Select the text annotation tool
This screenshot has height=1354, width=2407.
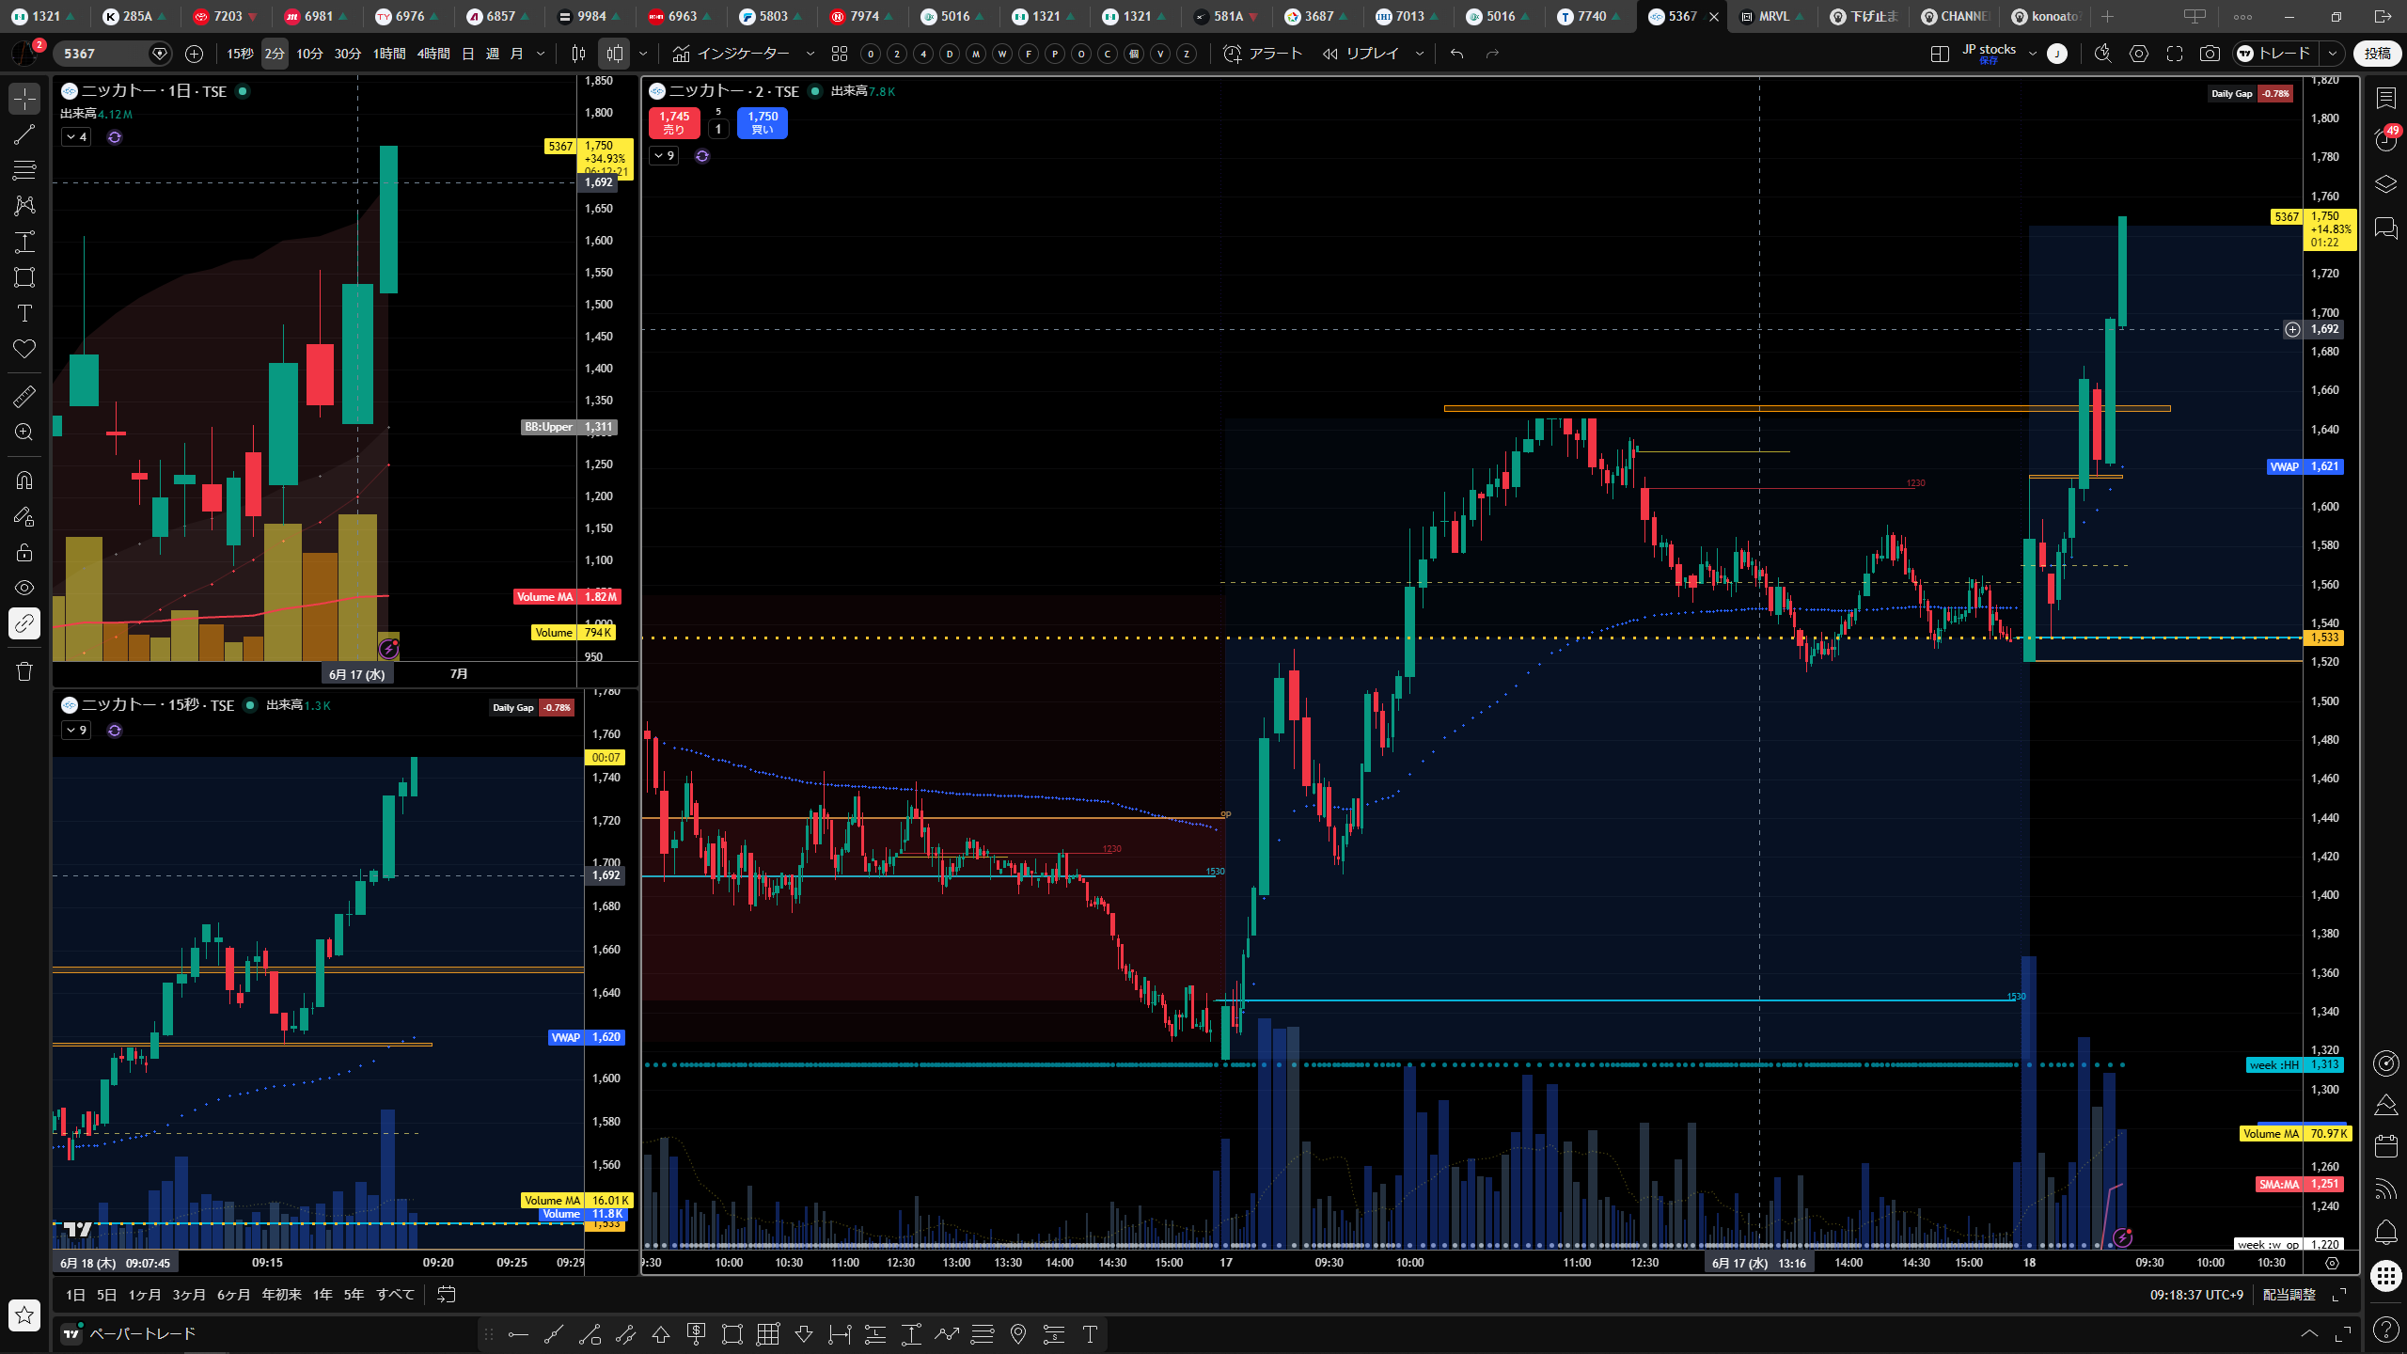tap(24, 313)
